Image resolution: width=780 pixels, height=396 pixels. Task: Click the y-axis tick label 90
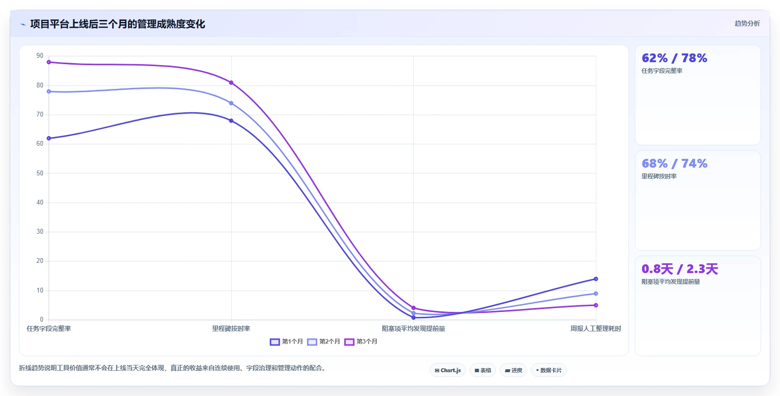(40, 56)
